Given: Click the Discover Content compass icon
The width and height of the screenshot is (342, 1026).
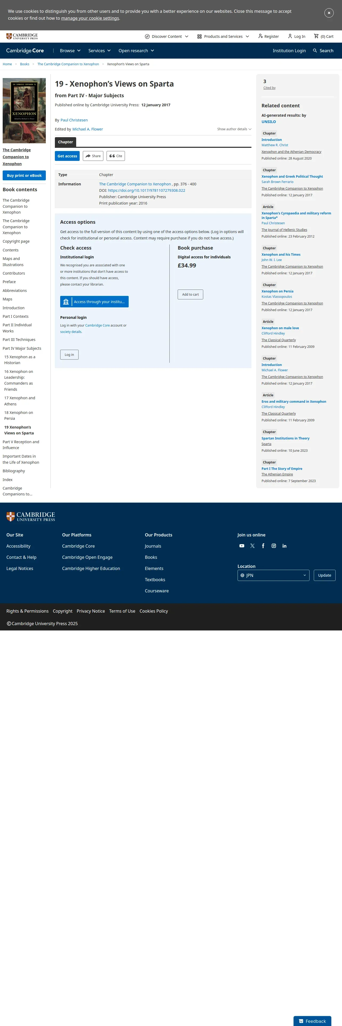Looking at the screenshot, I should (147, 36).
